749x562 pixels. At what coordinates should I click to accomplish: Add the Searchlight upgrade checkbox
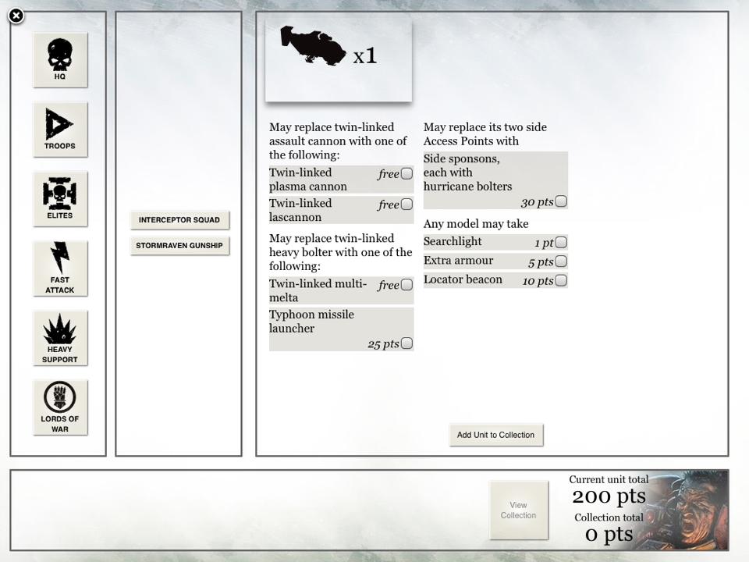click(561, 242)
